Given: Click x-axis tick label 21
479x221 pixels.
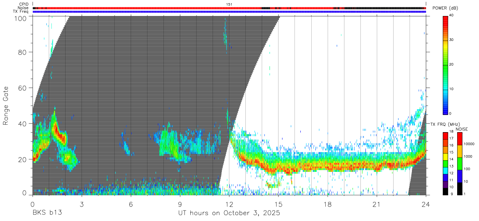Looking at the screenshot, I should pos(377,204).
